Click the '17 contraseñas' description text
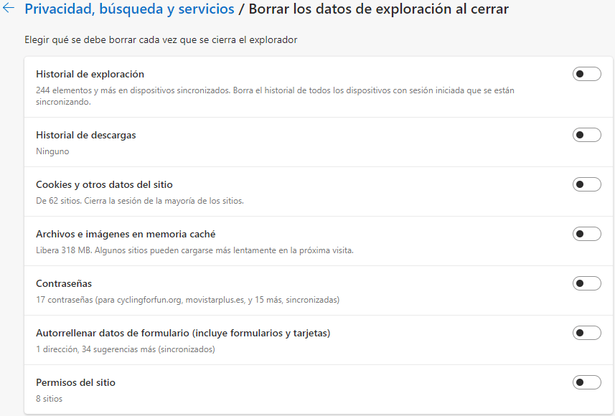Screen dimensions: 615x416 (187, 300)
